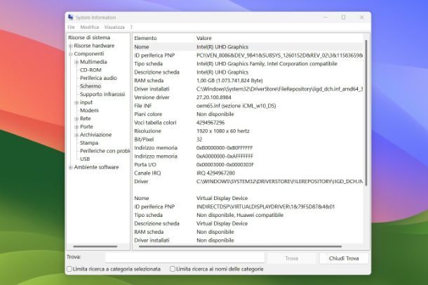Toggle Limita ricerca a categoria selezionata checkbox
428x285 pixels.
tap(69, 269)
